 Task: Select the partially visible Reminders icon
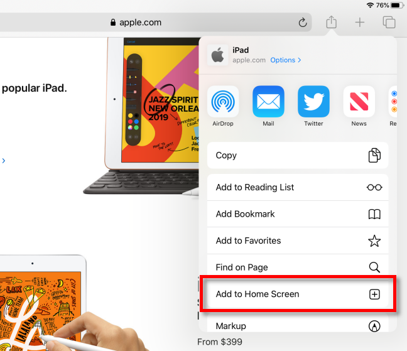point(393,102)
